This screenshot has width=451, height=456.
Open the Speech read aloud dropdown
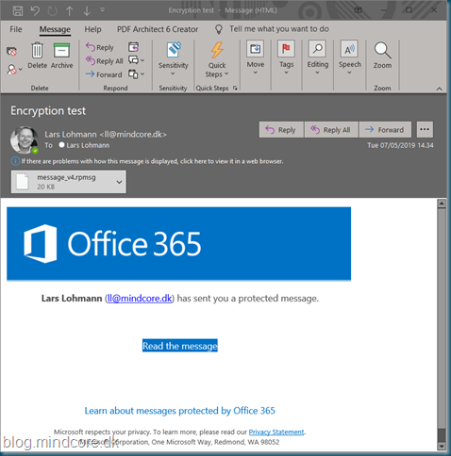point(349,58)
